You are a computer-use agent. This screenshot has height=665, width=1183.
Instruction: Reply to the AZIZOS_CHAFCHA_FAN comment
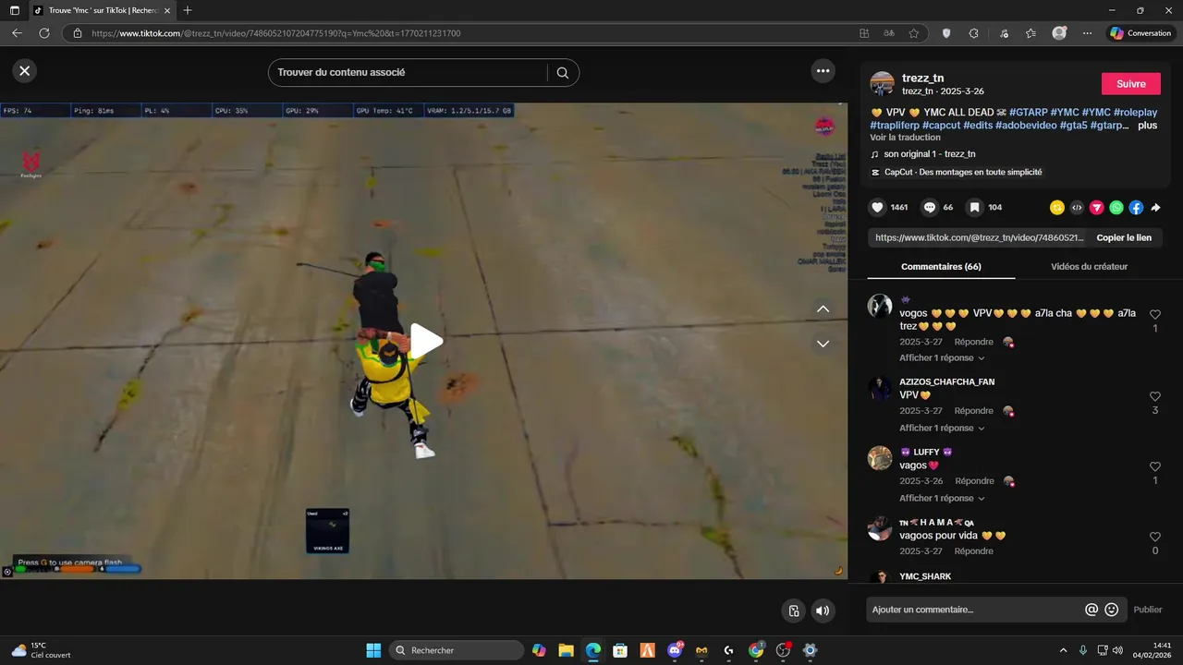click(x=974, y=411)
